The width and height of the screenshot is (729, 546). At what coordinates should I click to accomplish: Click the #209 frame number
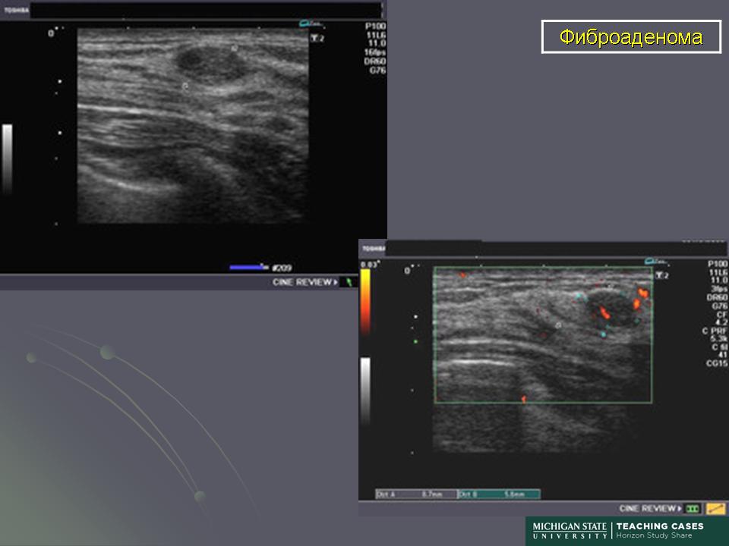click(x=282, y=268)
